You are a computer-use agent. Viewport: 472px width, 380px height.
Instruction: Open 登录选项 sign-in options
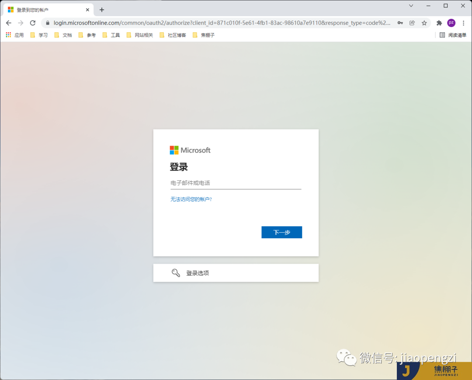pos(236,273)
